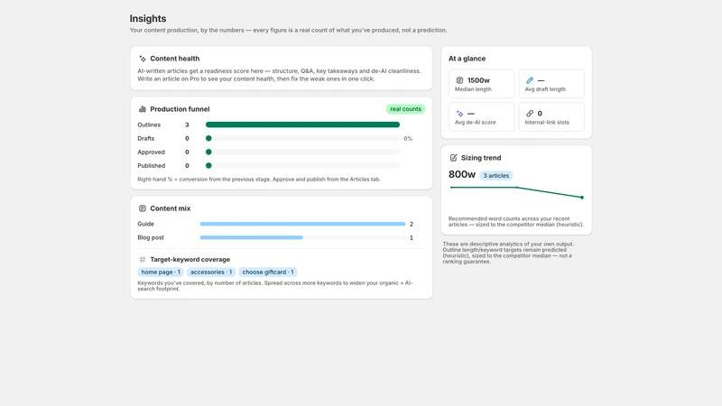Click the 'choose giftcard · 1' keyword chip
The height and width of the screenshot is (406, 722).
268,272
